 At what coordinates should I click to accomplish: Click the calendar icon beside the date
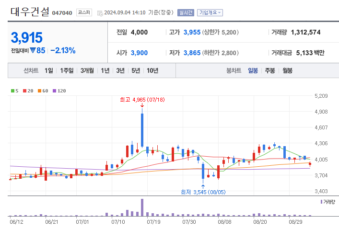(x=99, y=13)
